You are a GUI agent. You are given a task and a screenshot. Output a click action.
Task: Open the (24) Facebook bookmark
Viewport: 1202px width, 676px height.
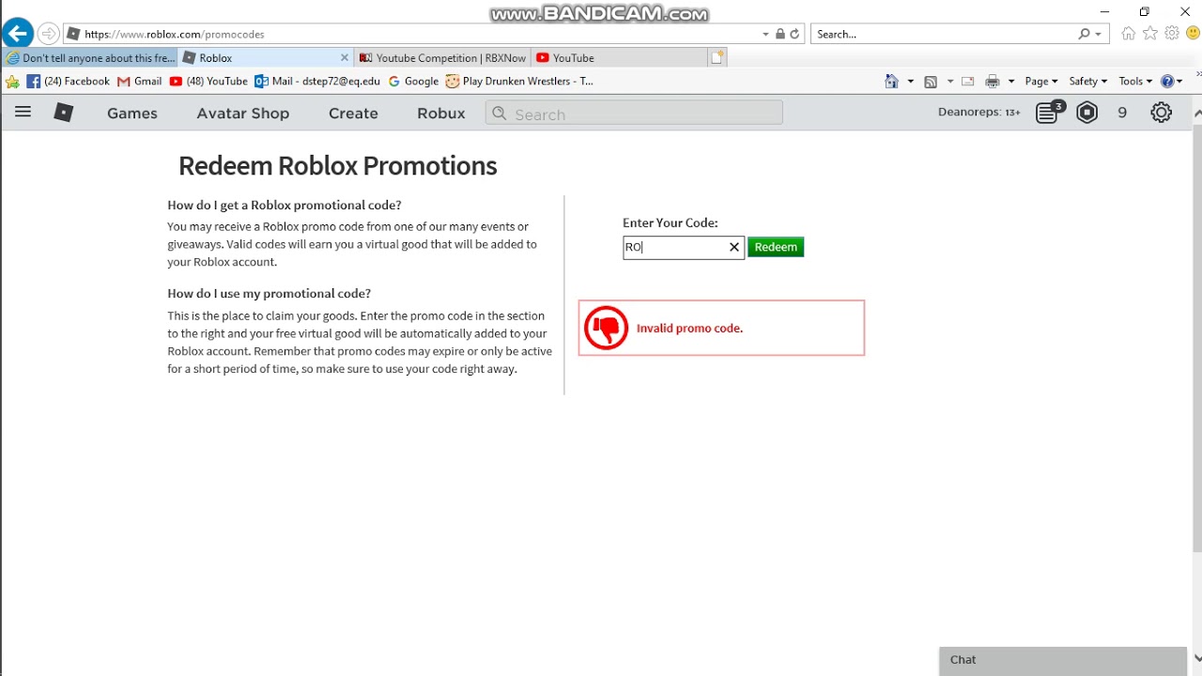tap(69, 82)
